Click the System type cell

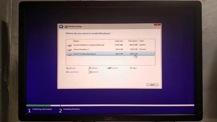tap(142, 45)
